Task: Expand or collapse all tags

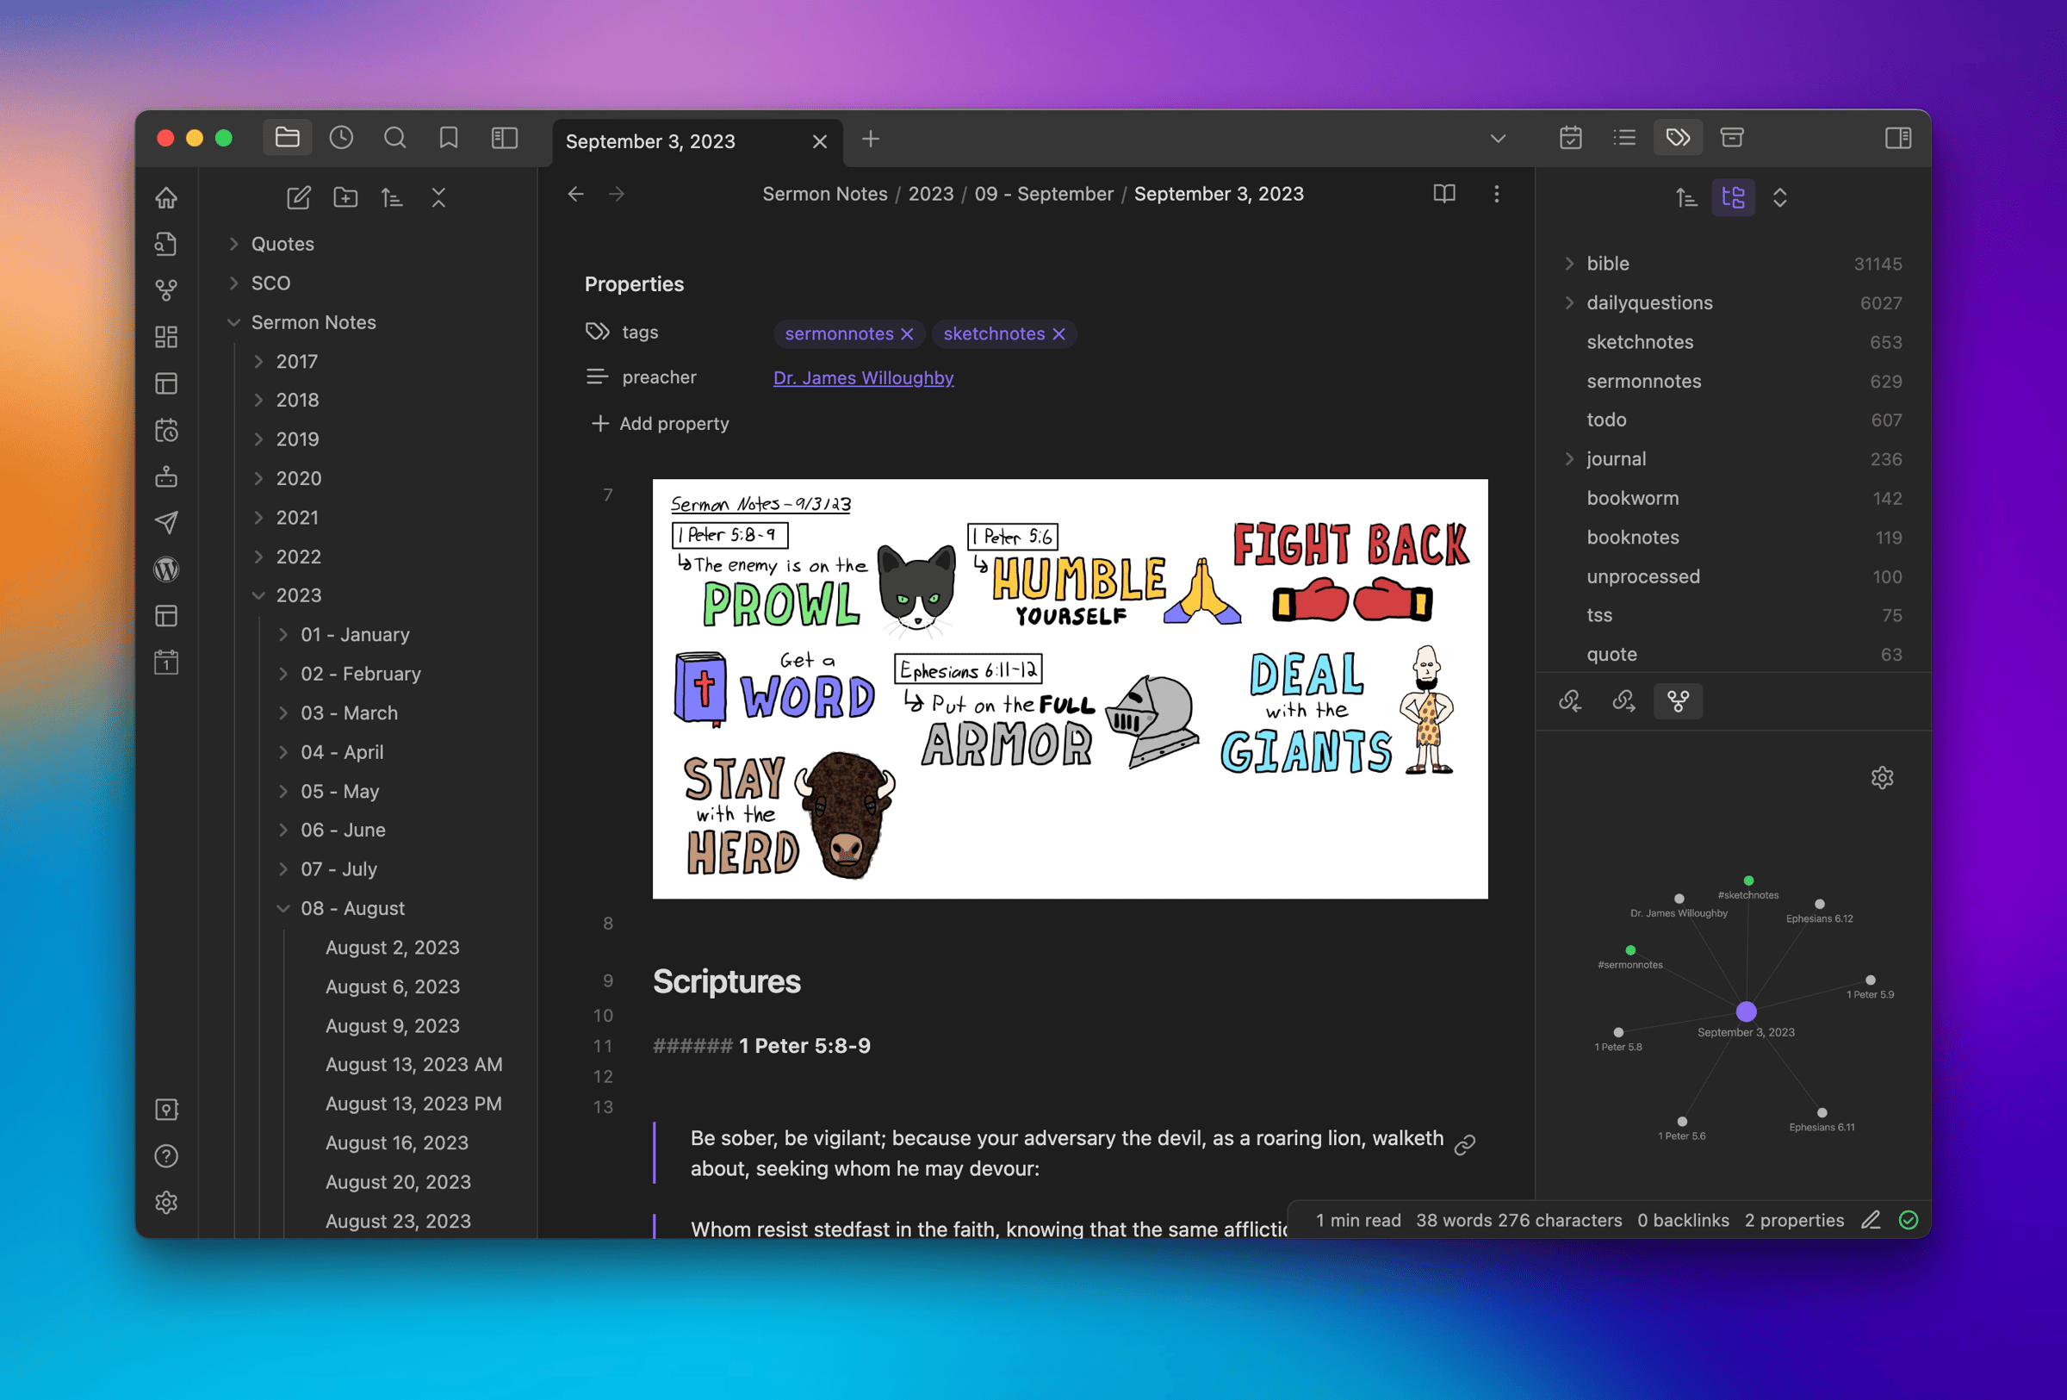Action: [x=1779, y=197]
